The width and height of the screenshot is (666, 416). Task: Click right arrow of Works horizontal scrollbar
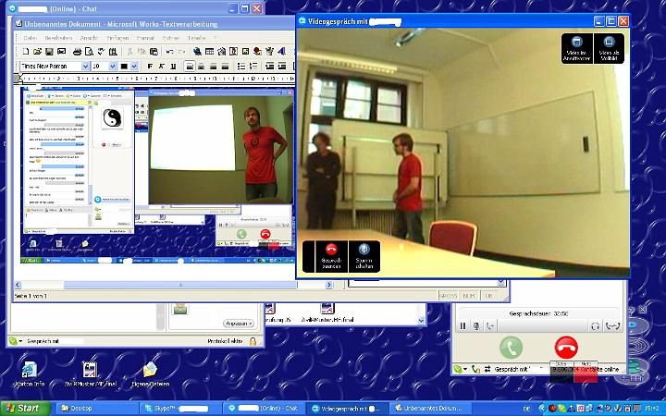329,286
